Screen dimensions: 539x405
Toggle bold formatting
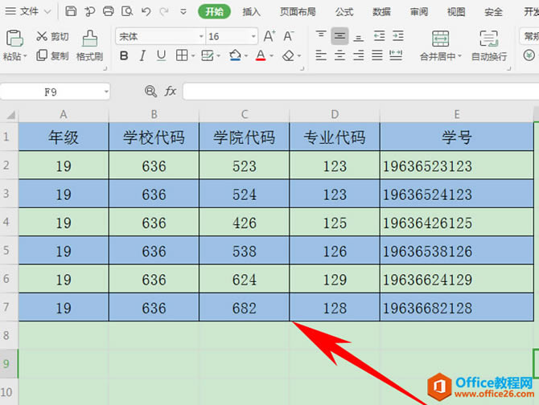pyautogui.click(x=124, y=55)
